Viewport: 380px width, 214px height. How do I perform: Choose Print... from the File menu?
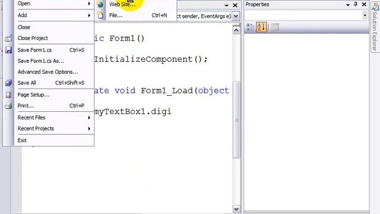tap(54, 106)
